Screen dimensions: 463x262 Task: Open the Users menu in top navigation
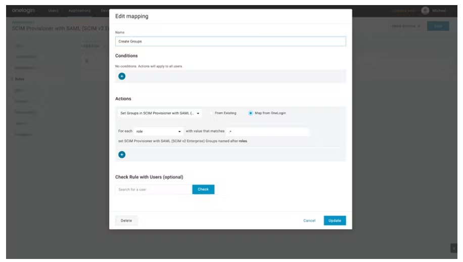[x=53, y=11]
